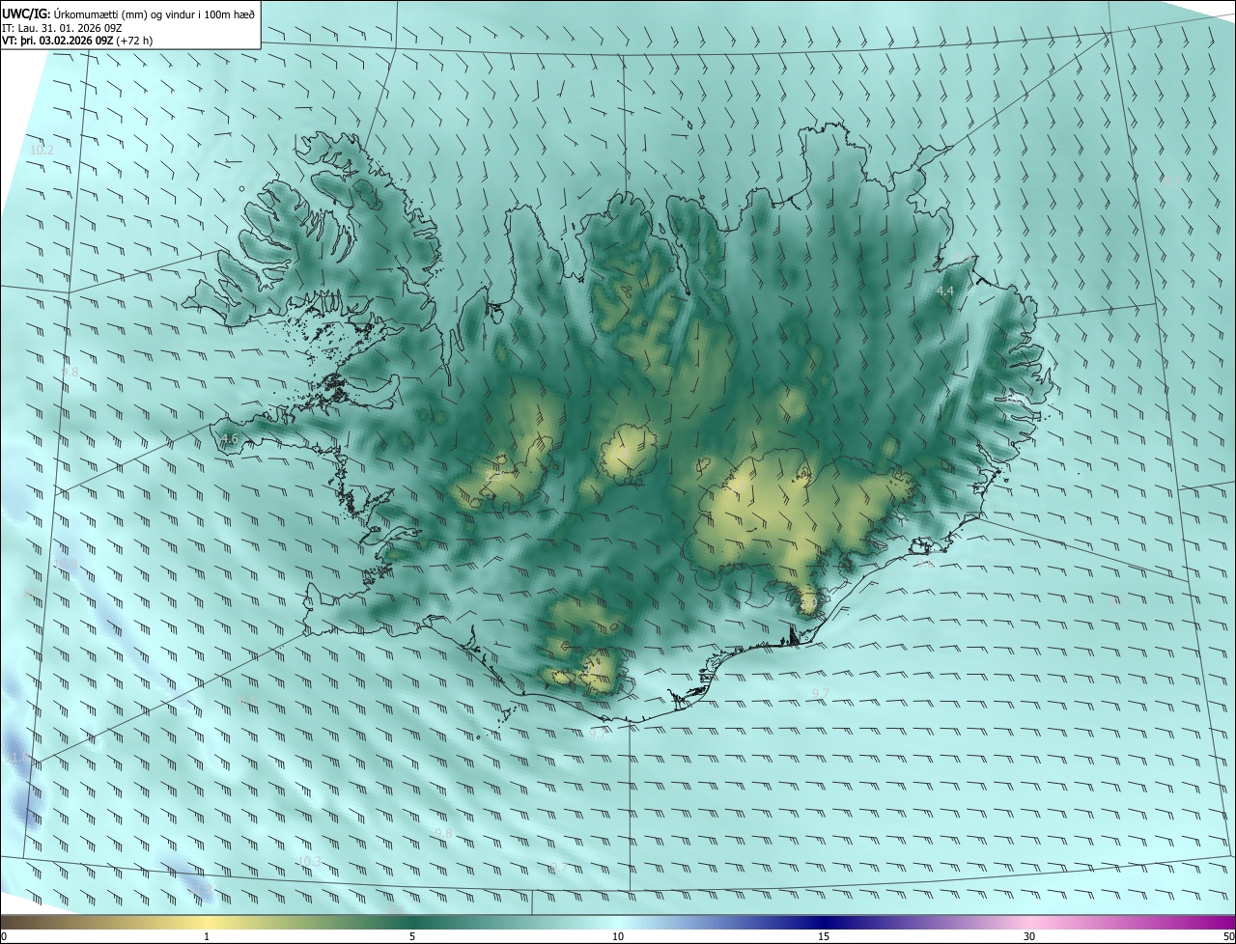Click the 4.4 value label in east Iceland

tap(945, 291)
